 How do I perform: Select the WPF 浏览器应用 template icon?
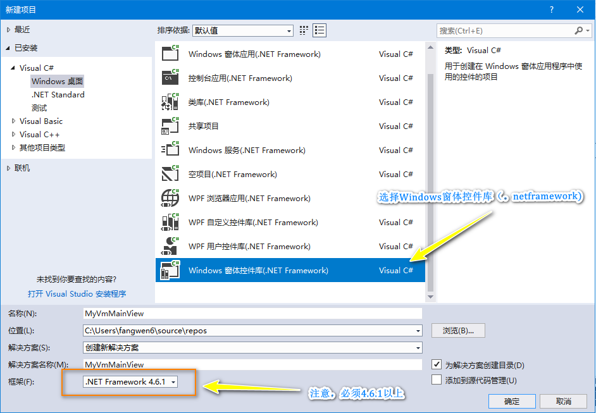[x=170, y=198]
